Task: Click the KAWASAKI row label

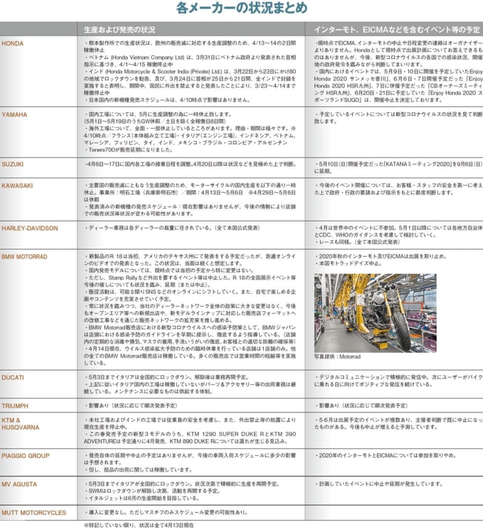Action: [17, 186]
